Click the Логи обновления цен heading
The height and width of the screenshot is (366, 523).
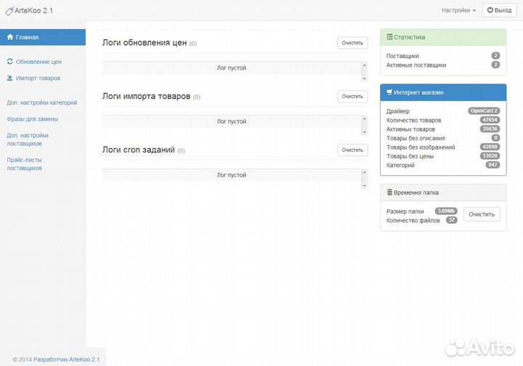click(145, 43)
